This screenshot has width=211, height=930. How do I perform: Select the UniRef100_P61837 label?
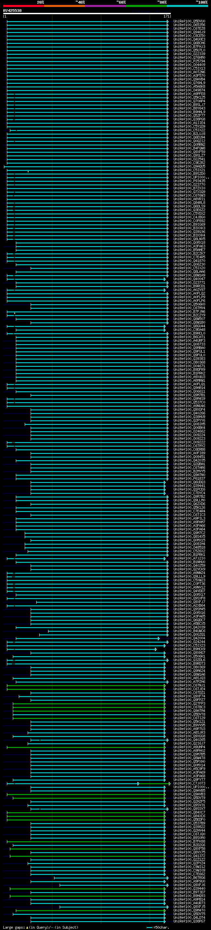(189, 478)
